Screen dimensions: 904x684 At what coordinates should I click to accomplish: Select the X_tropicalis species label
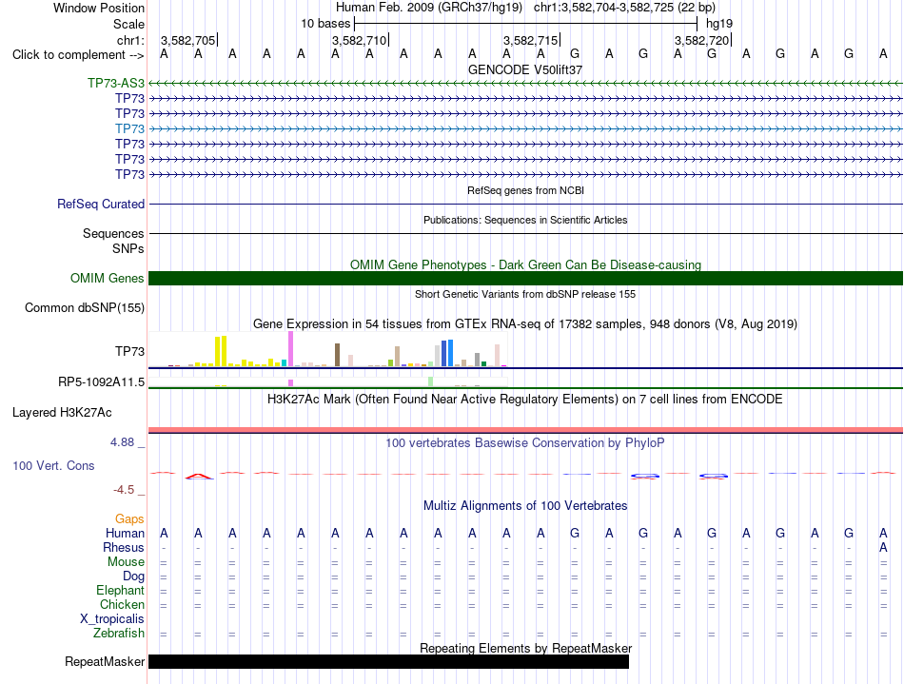112,619
